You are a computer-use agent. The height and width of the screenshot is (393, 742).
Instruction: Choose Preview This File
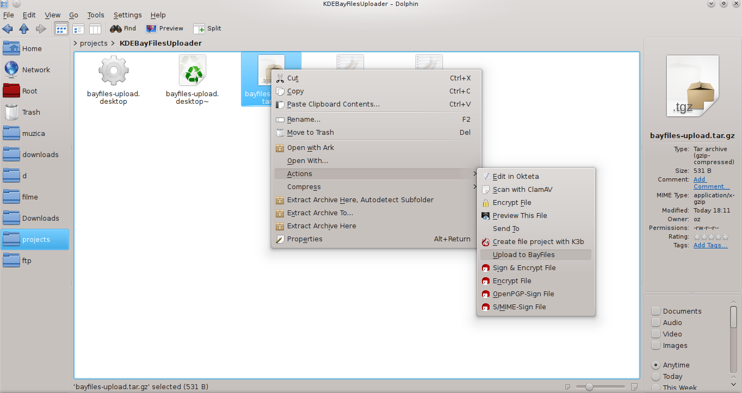(536, 216)
